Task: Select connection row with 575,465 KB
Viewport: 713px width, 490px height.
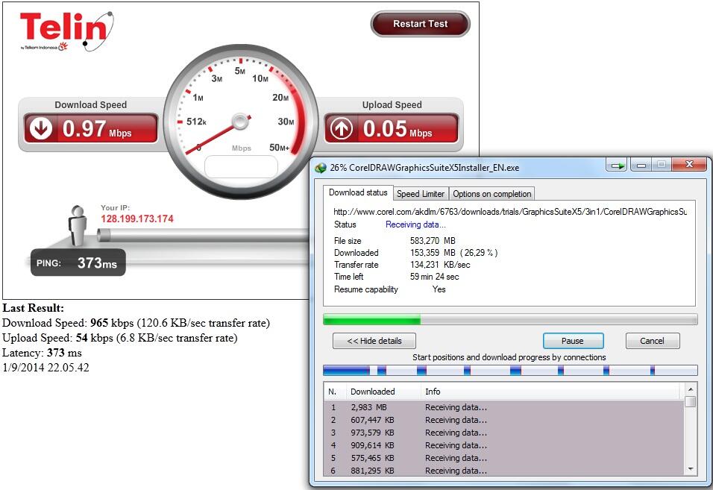Action: (x=504, y=458)
